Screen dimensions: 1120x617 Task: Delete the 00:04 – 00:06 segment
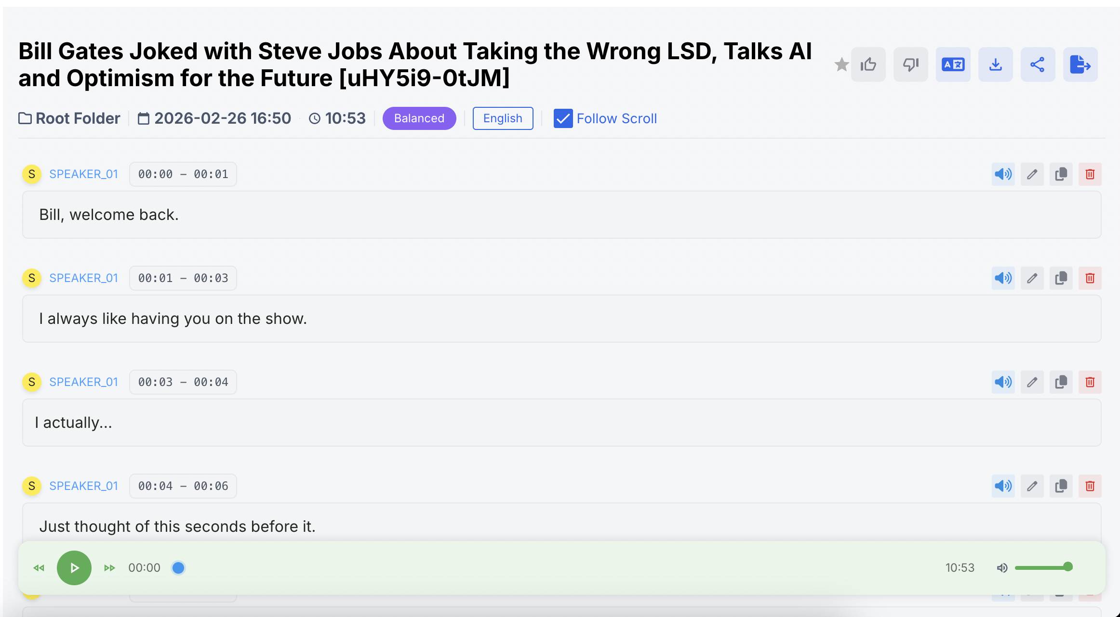[x=1090, y=486]
